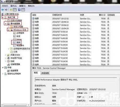This screenshot has height=107, width=120.
Task: Select Windows 日志 in the tree
Action: pyautogui.click(x=20, y=30)
